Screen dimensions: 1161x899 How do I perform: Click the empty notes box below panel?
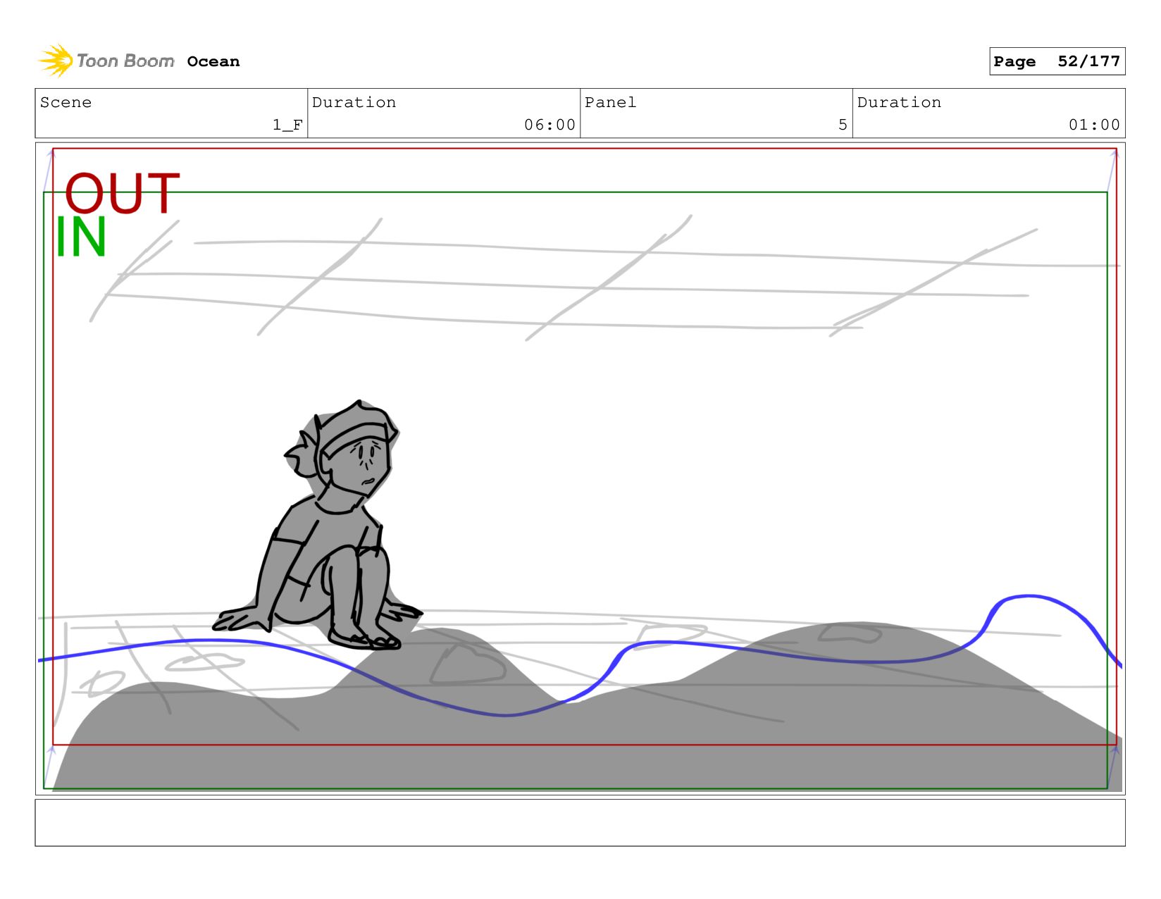(580, 822)
